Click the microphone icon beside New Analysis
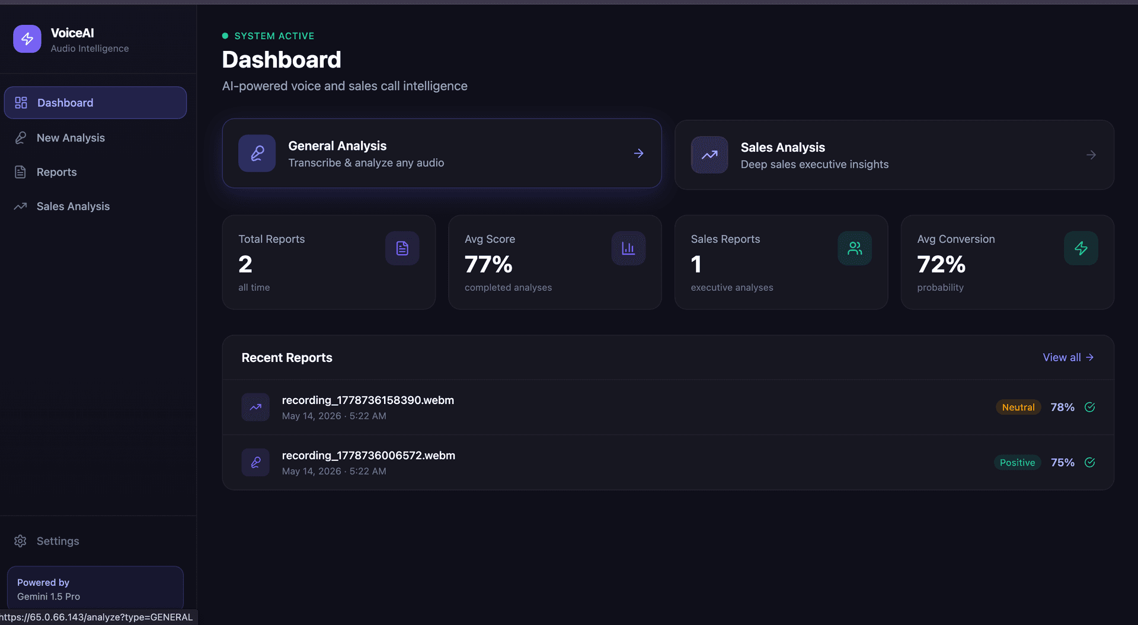 point(21,137)
